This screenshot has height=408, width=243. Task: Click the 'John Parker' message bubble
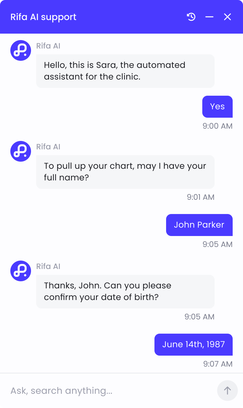pos(199,225)
